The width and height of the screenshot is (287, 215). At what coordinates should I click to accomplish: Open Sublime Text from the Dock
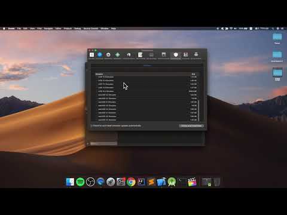point(151,182)
